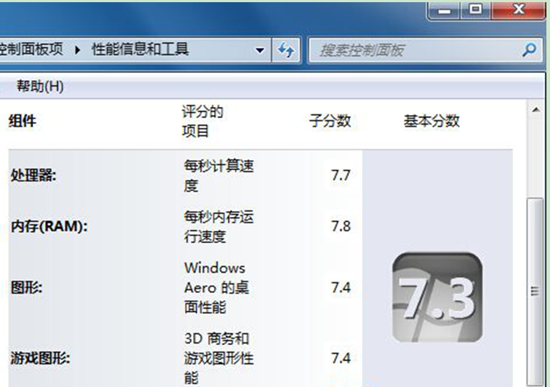Click the scrollbar up arrow
Viewport: 550px width, 387px height.
(x=536, y=110)
